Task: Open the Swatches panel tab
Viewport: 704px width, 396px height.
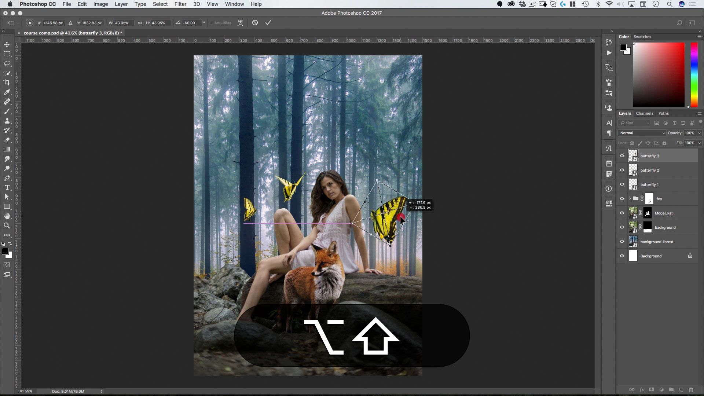Action: [642, 37]
